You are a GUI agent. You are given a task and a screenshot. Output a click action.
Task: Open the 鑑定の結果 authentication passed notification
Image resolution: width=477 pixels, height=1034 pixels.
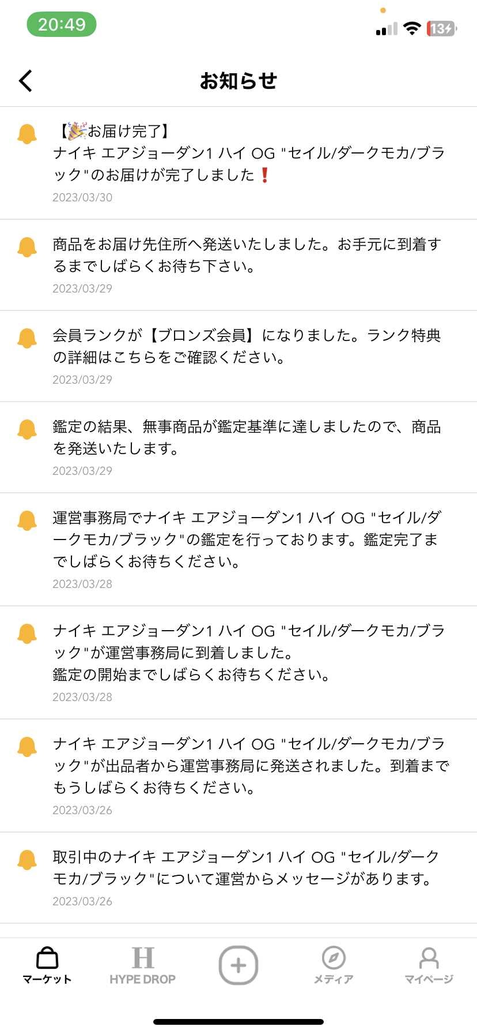238,448
